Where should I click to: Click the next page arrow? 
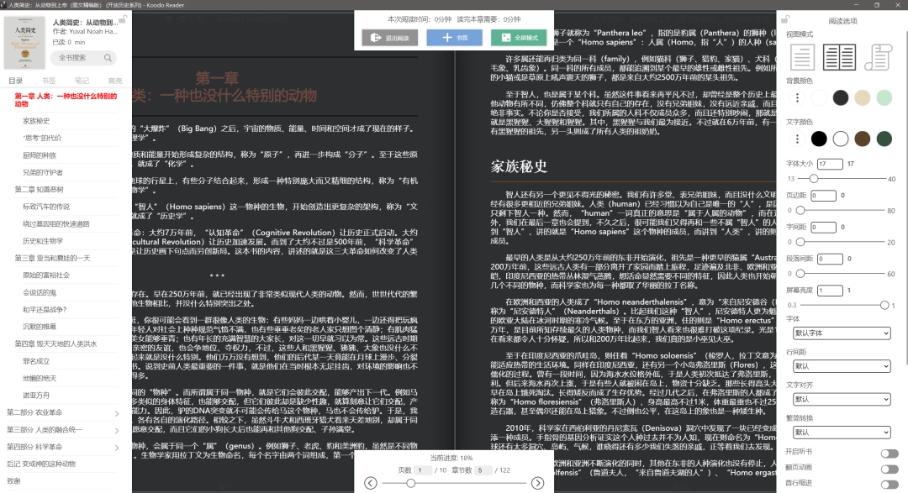[537, 483]
